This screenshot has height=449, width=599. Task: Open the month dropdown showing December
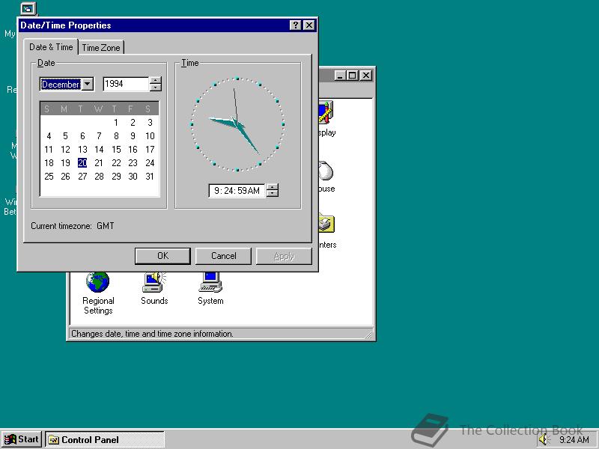86,84
